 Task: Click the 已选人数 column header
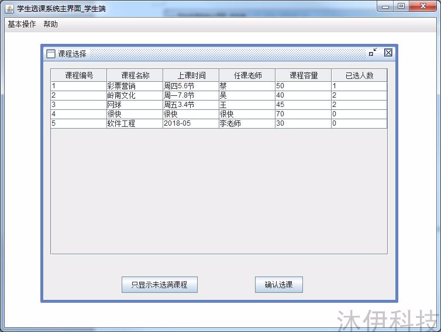359,75
